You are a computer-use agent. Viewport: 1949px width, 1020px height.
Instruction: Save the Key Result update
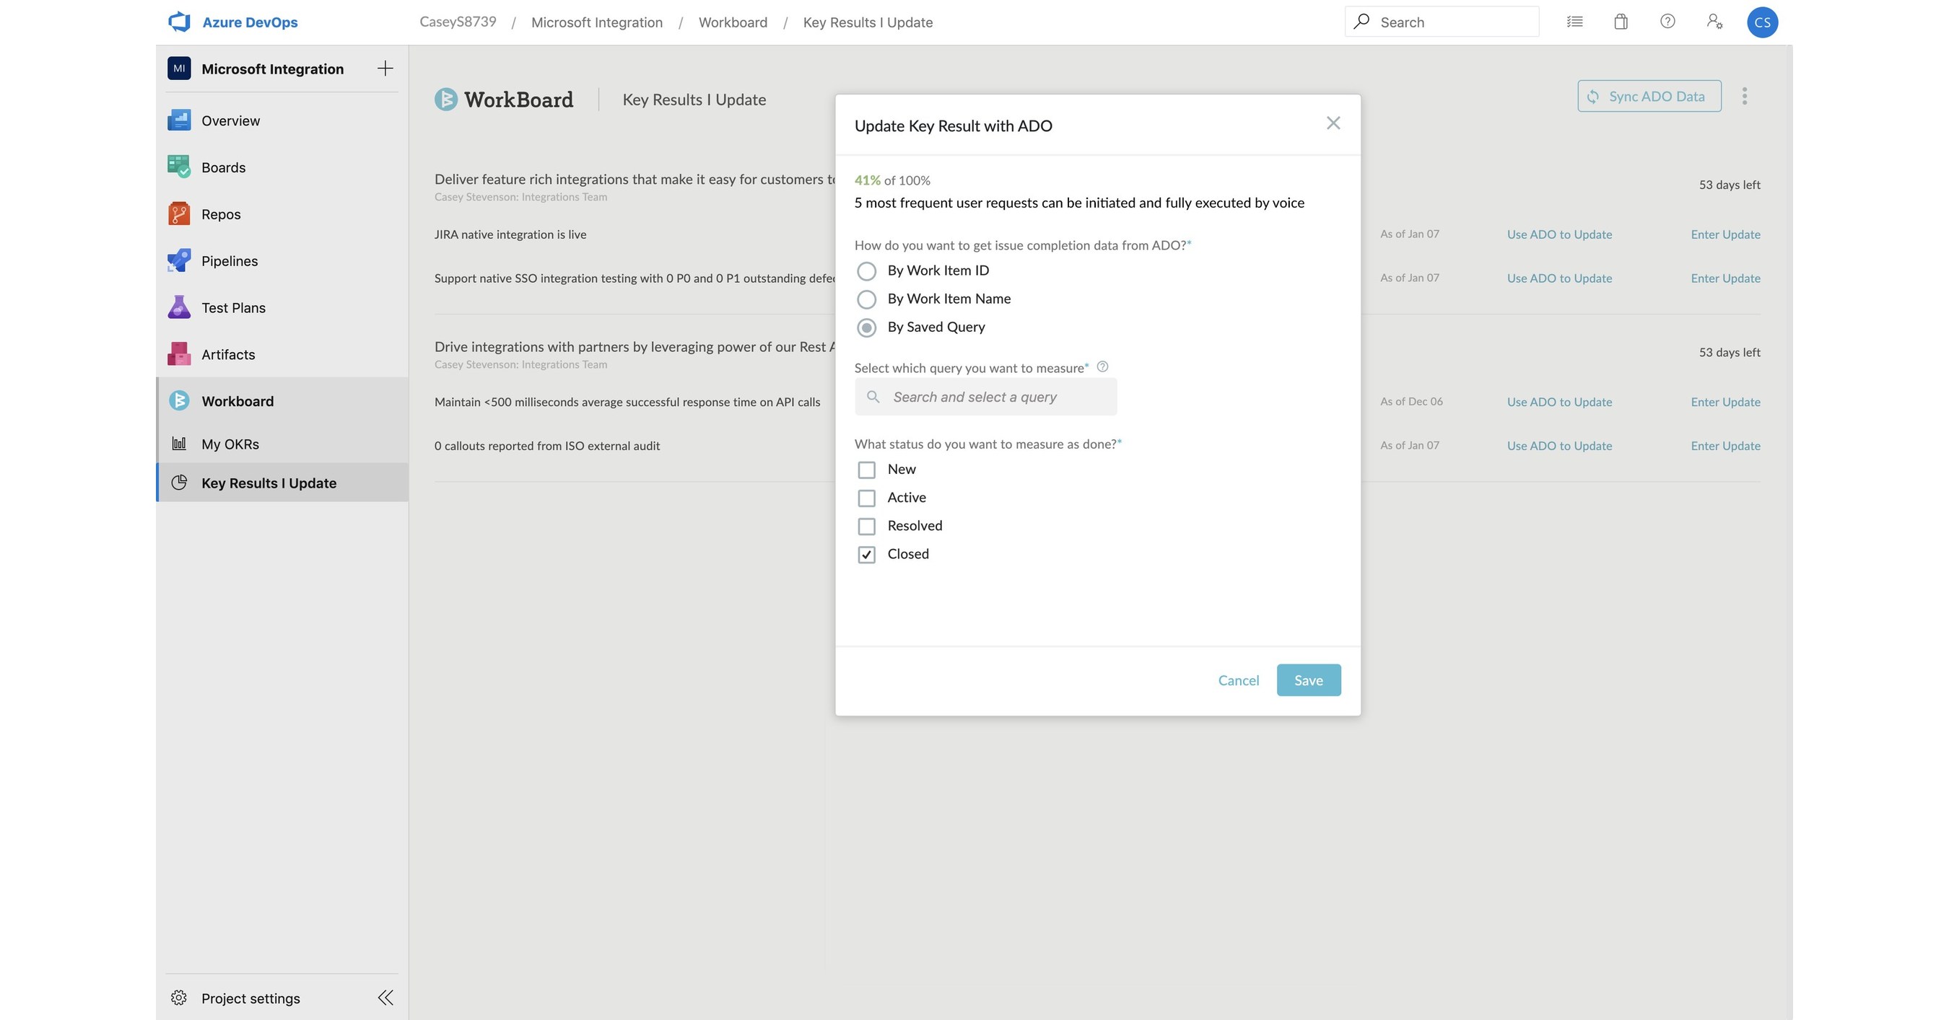(x=1308, y=680)
